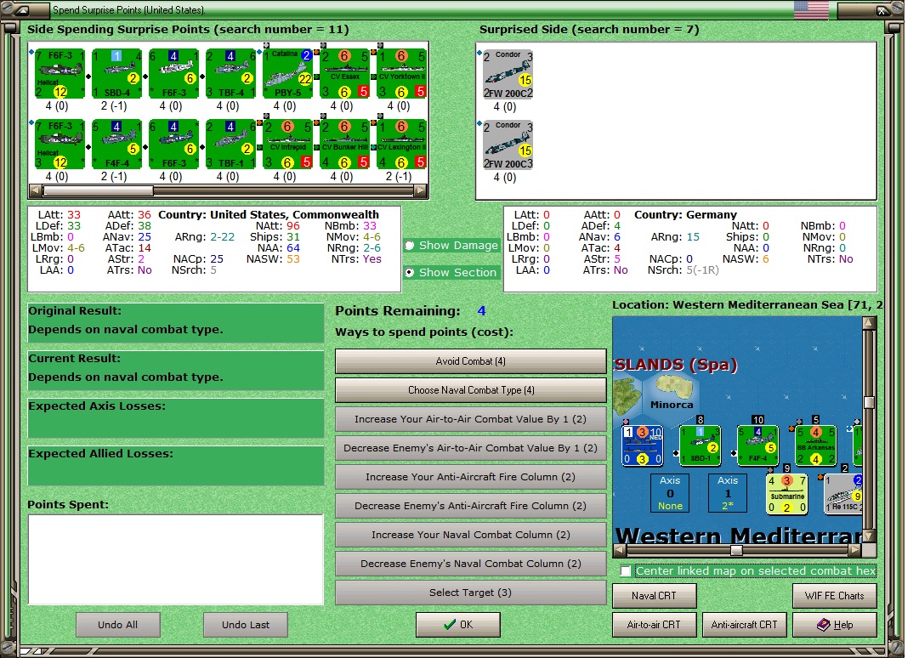This screenshot has height=658, width=919.
Task: Select the top-row TBF-4 torpedo bomber
Action: coord(231,73)
